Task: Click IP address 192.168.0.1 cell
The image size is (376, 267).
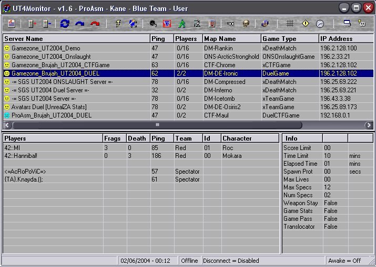Action: (x=346, y=115)
